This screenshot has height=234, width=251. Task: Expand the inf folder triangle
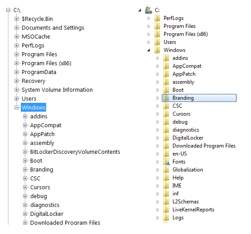pos(157,194)
